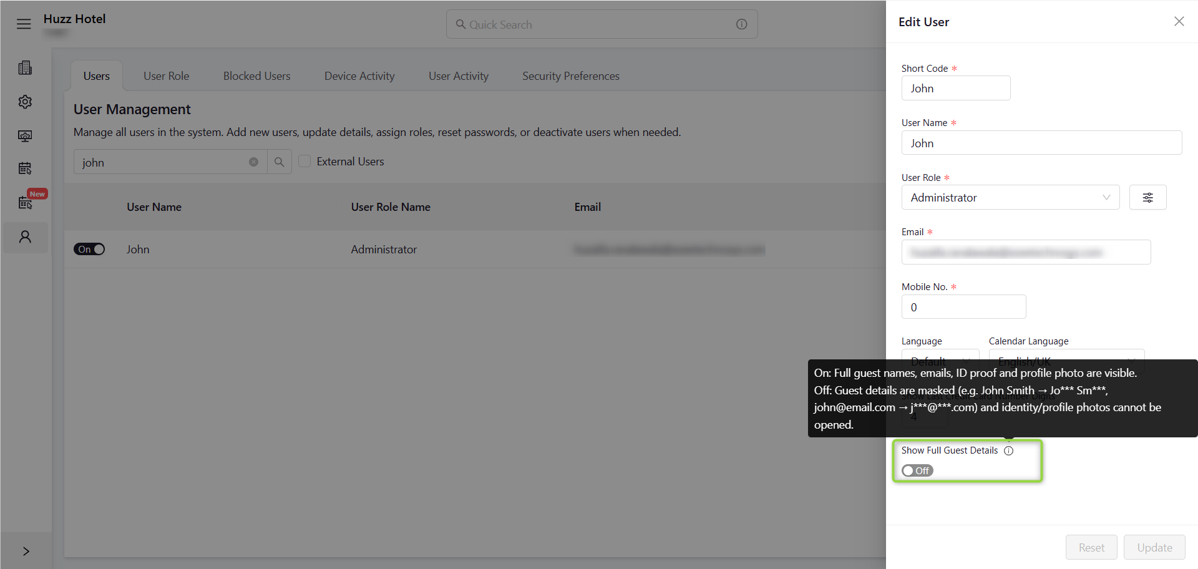Click the Administrator role cell for John
1198x569 pixels.
tap(384, 250)
